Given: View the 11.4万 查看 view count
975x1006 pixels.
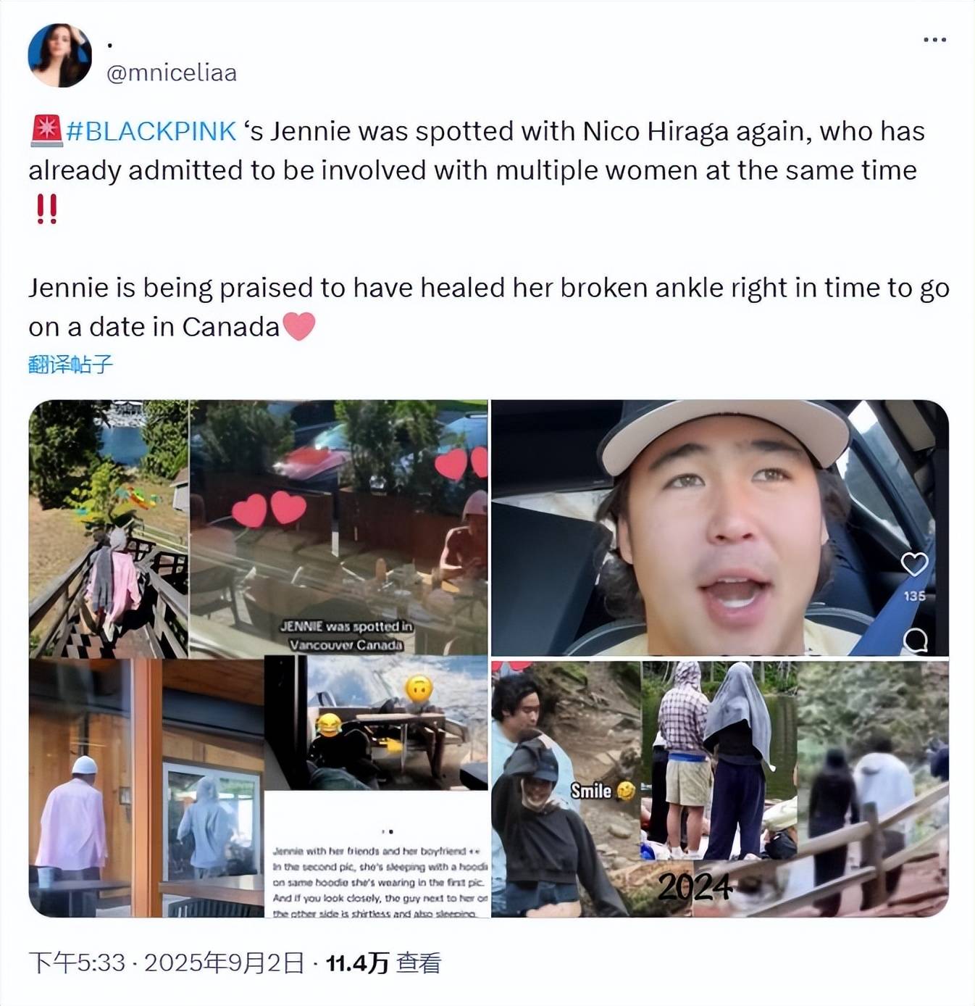Looking at the screenshot, I should pyautogui.click(x=383, y=963).
